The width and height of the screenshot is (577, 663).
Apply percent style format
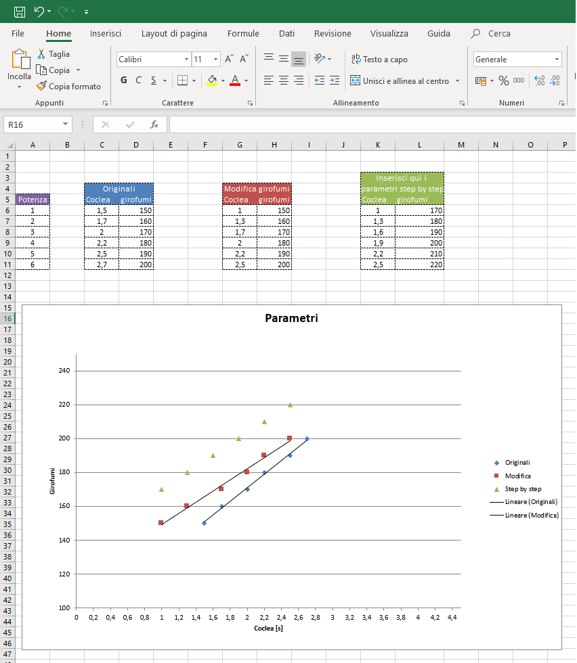tap(503, 81)
